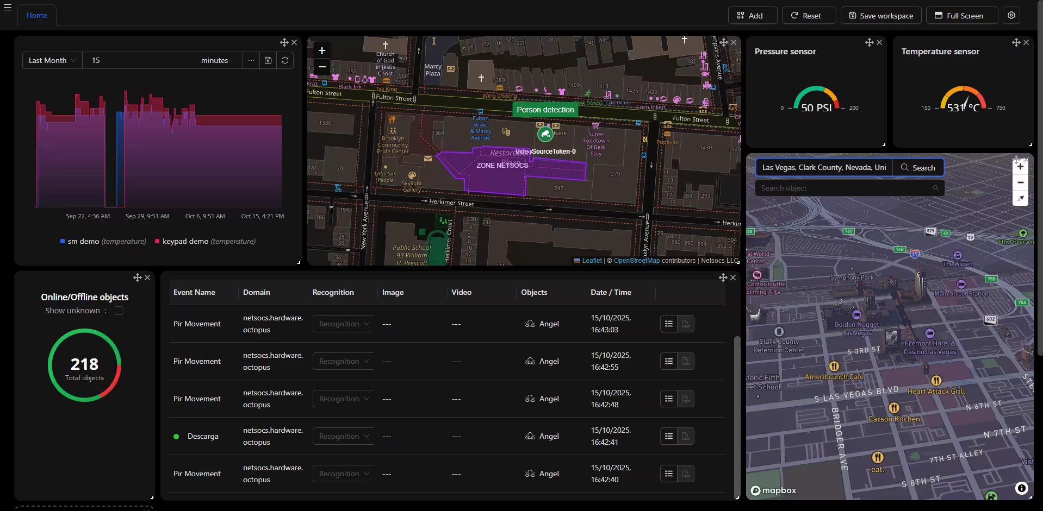Click the Save workspace button
The image size is (1043, 511).
(x=881, y=15)
